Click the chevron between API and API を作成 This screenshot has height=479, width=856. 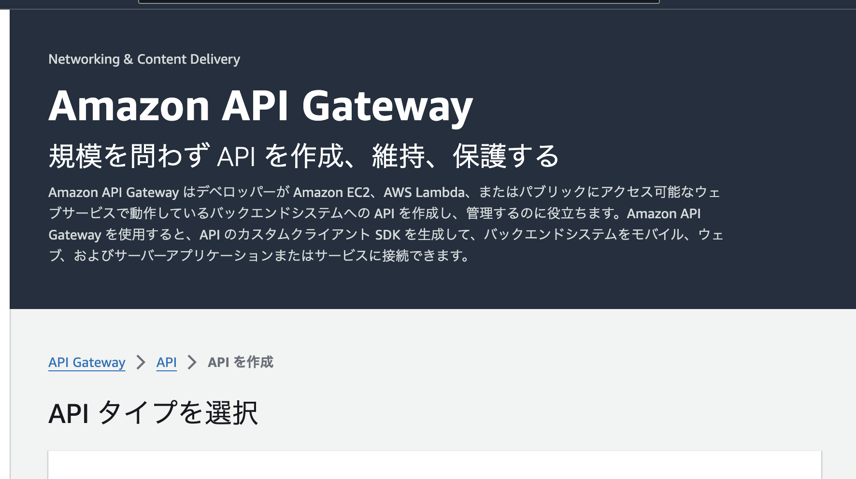tap(193, 362)
